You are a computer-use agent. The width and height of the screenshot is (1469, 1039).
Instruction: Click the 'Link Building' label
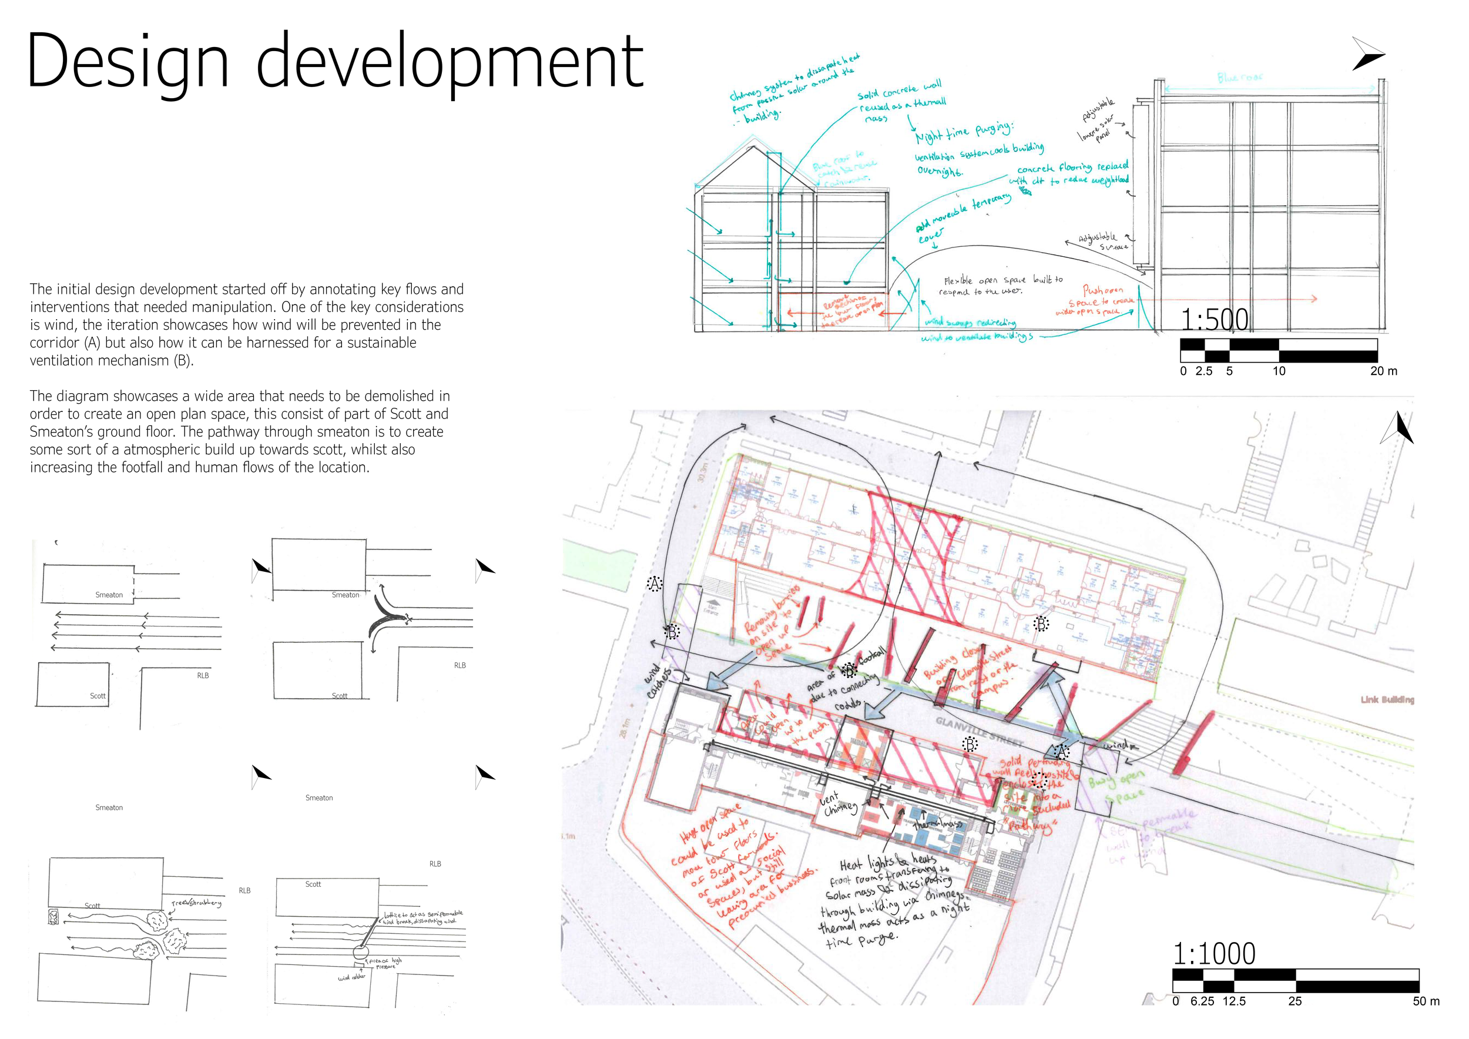pyautogui.click(x=1387, y=699)
